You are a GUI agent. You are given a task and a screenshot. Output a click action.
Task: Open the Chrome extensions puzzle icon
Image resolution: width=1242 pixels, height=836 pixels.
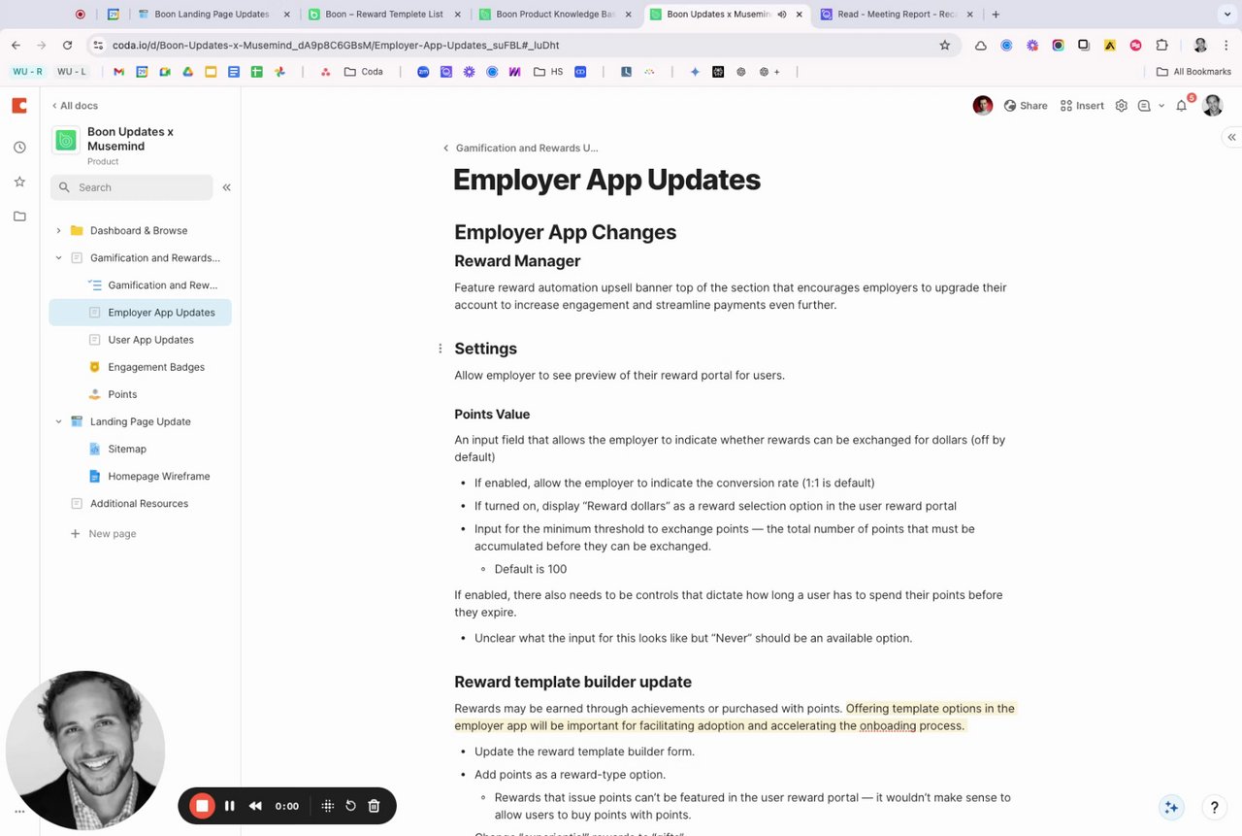(x=1161, y=45)
